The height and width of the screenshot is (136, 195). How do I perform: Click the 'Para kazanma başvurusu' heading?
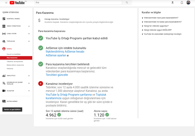pos(52,31)
